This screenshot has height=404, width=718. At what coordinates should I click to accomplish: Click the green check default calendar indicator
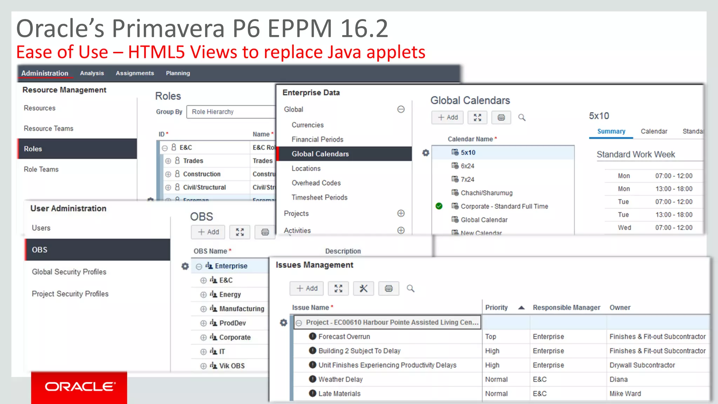pyautogui.click(x=439, y=206)
